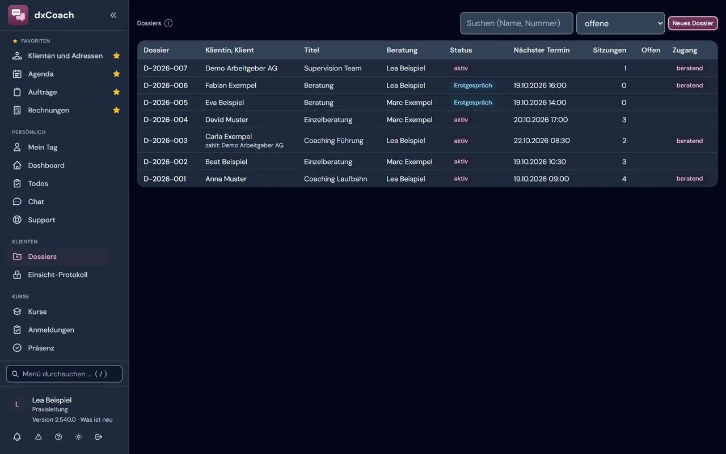The width and height of the screenshot is (726, 454).
Task: Click the Todos clipboard icon
Action: pos(17,183)
